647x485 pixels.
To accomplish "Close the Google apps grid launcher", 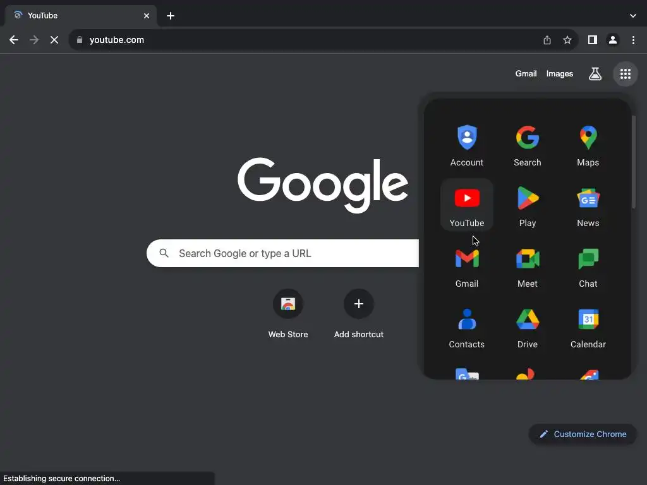I will (625, 74).
